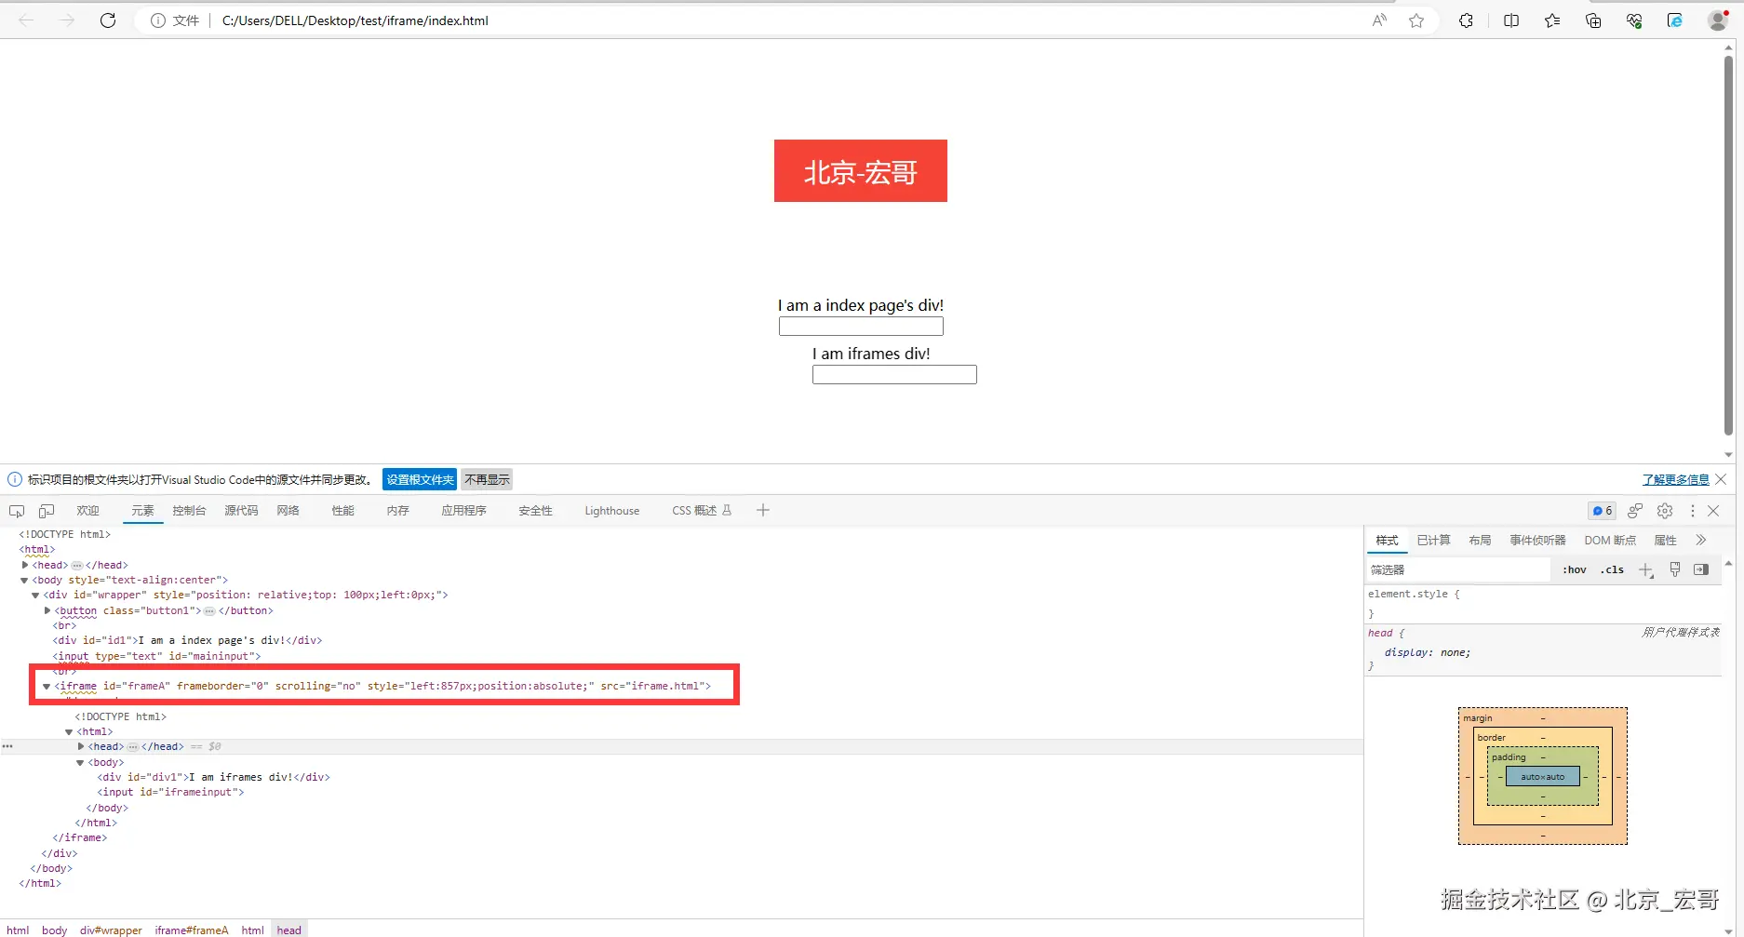The height and width of the screenshot is (937, 1744).
Task: Select div#wrapper in the breadcrumb bar
Action: (x=111, y=930)
